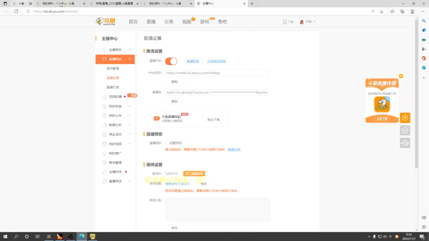The height and width of the screenshot is (241, 429).
Task: Toggle the 直播开关 live stream switch
Action: pos(171,61)
